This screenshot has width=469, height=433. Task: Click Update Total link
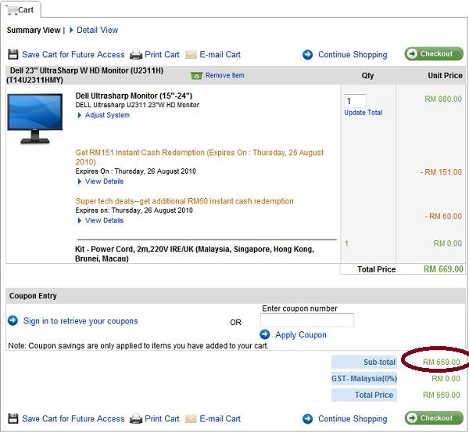pos(363,113)
